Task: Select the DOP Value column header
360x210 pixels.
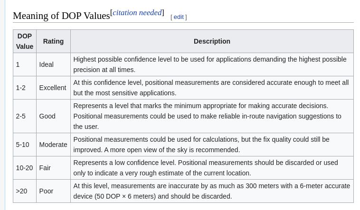Action: 25,41
